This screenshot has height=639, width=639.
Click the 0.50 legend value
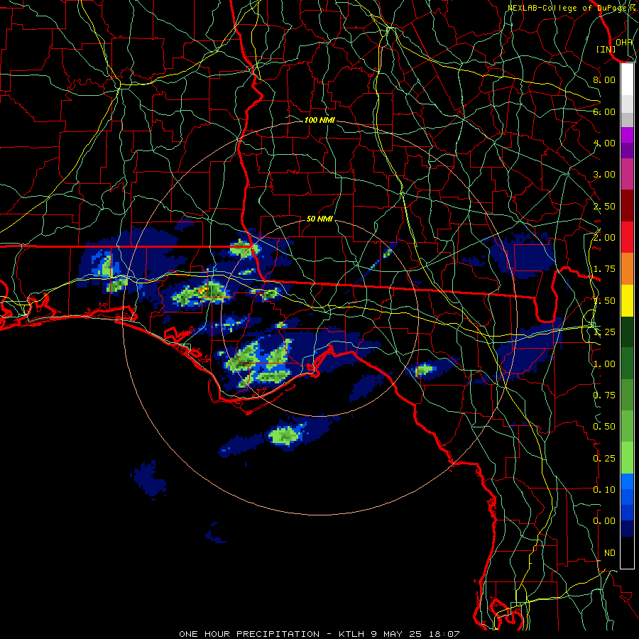click(x=604, y=427)
